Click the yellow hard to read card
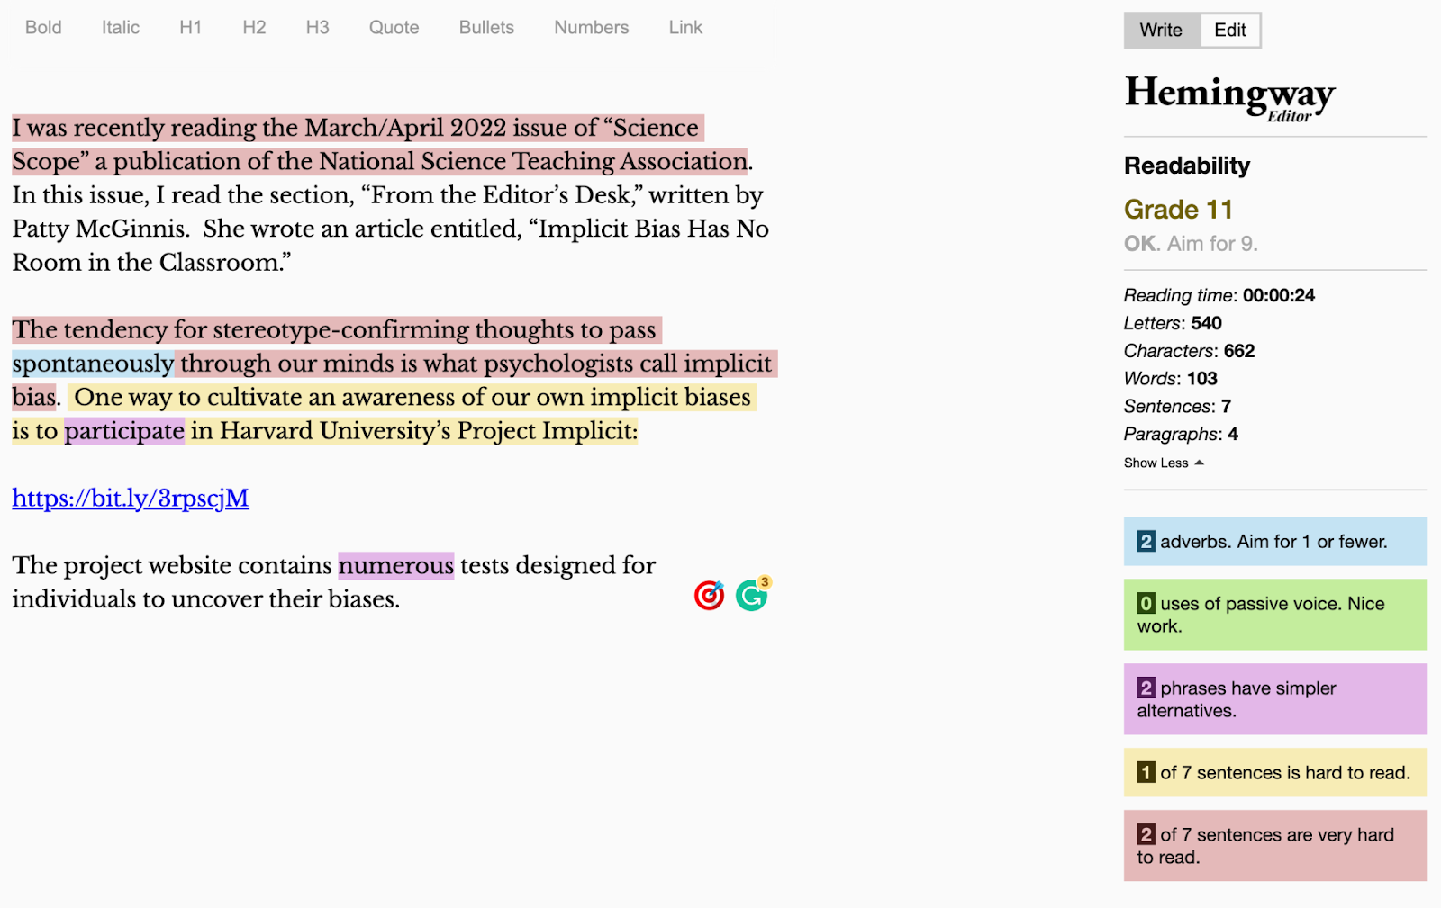 pyautogui.click(x=1275, y=773)
